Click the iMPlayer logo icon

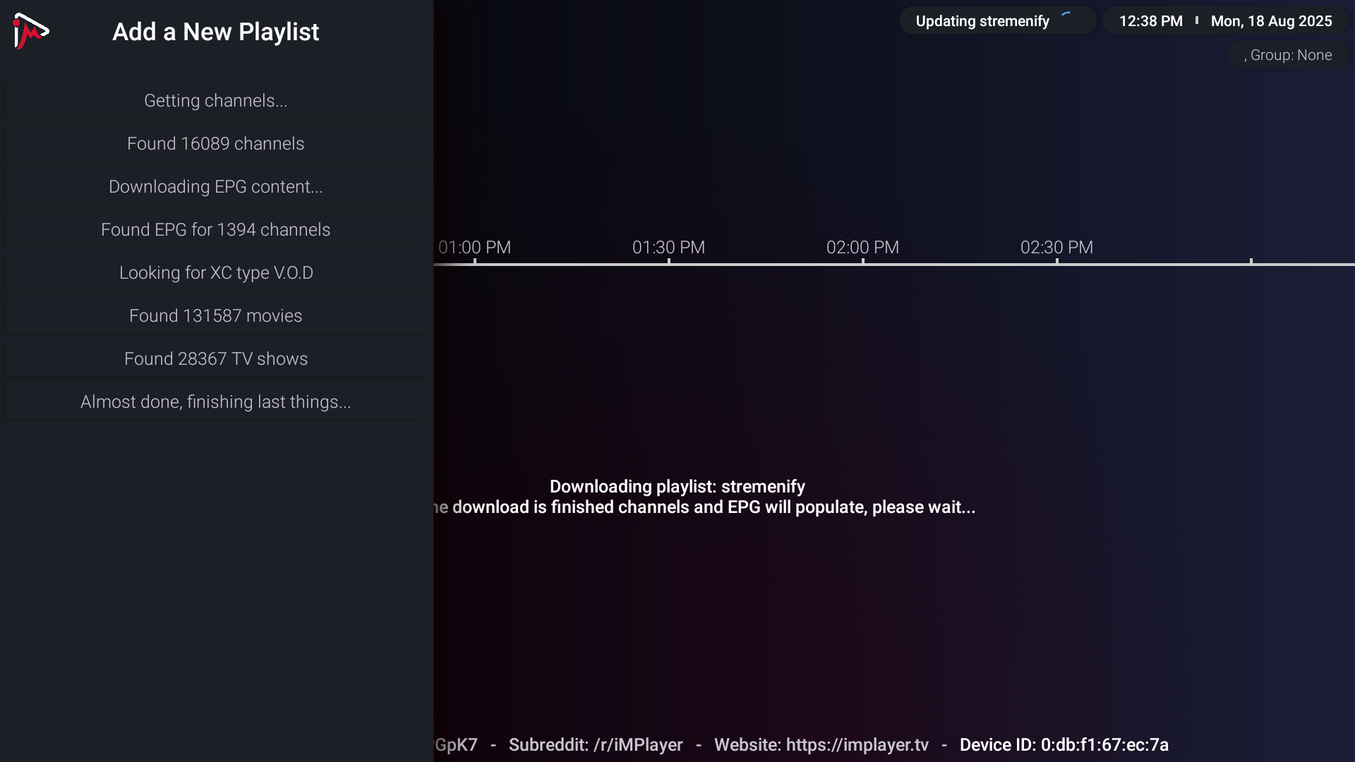coord(30,31)
